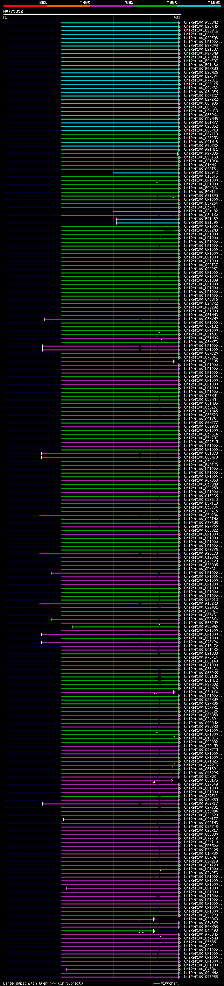224x986 pixels.
Task: Open the UniRef100_Q9CR62 entry
Action: pyautogui.click(x=201, y=269)
